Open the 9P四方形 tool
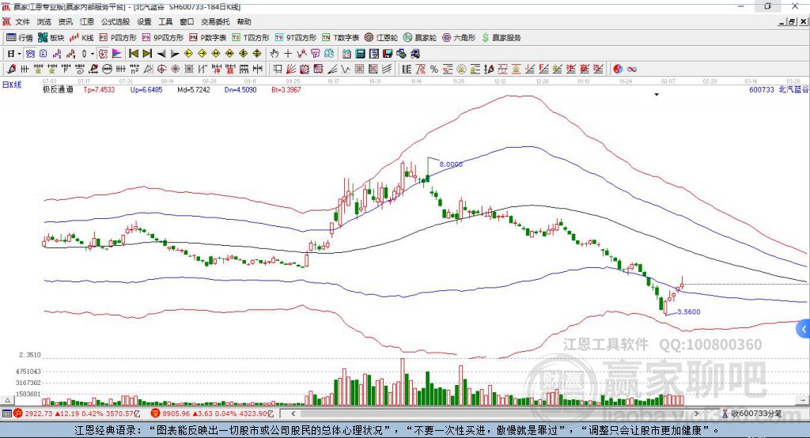 pos(163,38)
